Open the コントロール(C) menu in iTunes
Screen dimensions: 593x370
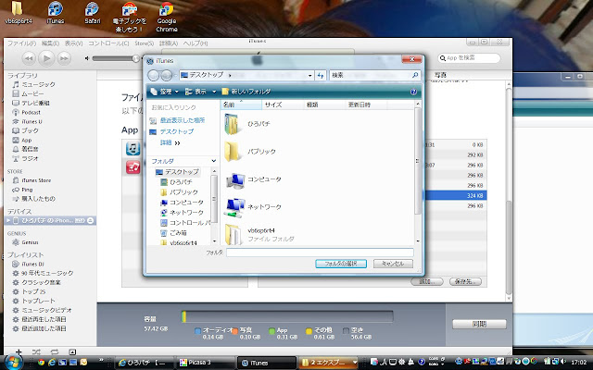click(x=108, y=43)
